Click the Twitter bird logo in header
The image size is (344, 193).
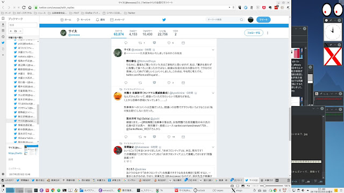pos(164,20)
